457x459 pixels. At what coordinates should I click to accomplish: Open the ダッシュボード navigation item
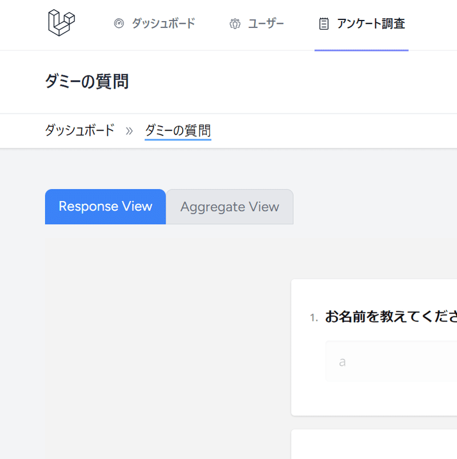[163, 23]
